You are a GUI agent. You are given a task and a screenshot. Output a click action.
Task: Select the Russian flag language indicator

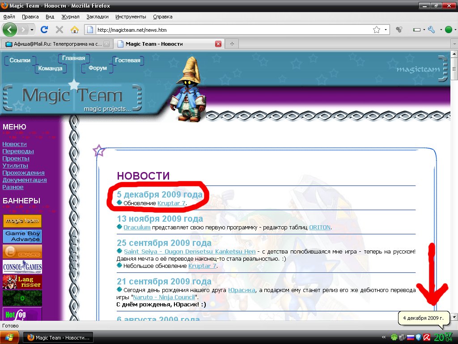pyautogui.click(x=410, y=337)
